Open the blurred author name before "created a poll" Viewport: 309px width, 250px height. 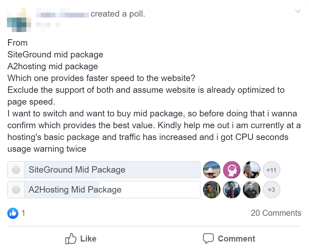pyautogui.click(x=63, y=14)
